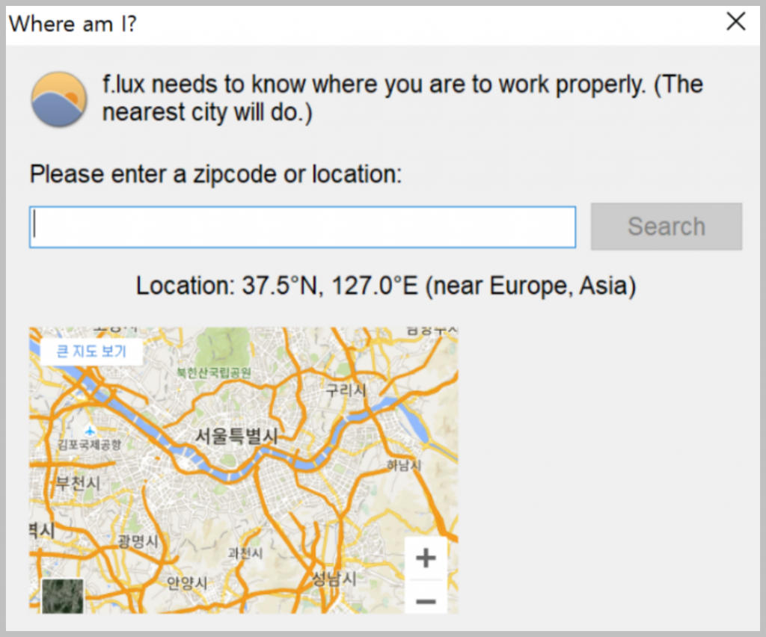Zoom in the map with plus button
This screenshot has height=637, width=766.
[426, 558]
